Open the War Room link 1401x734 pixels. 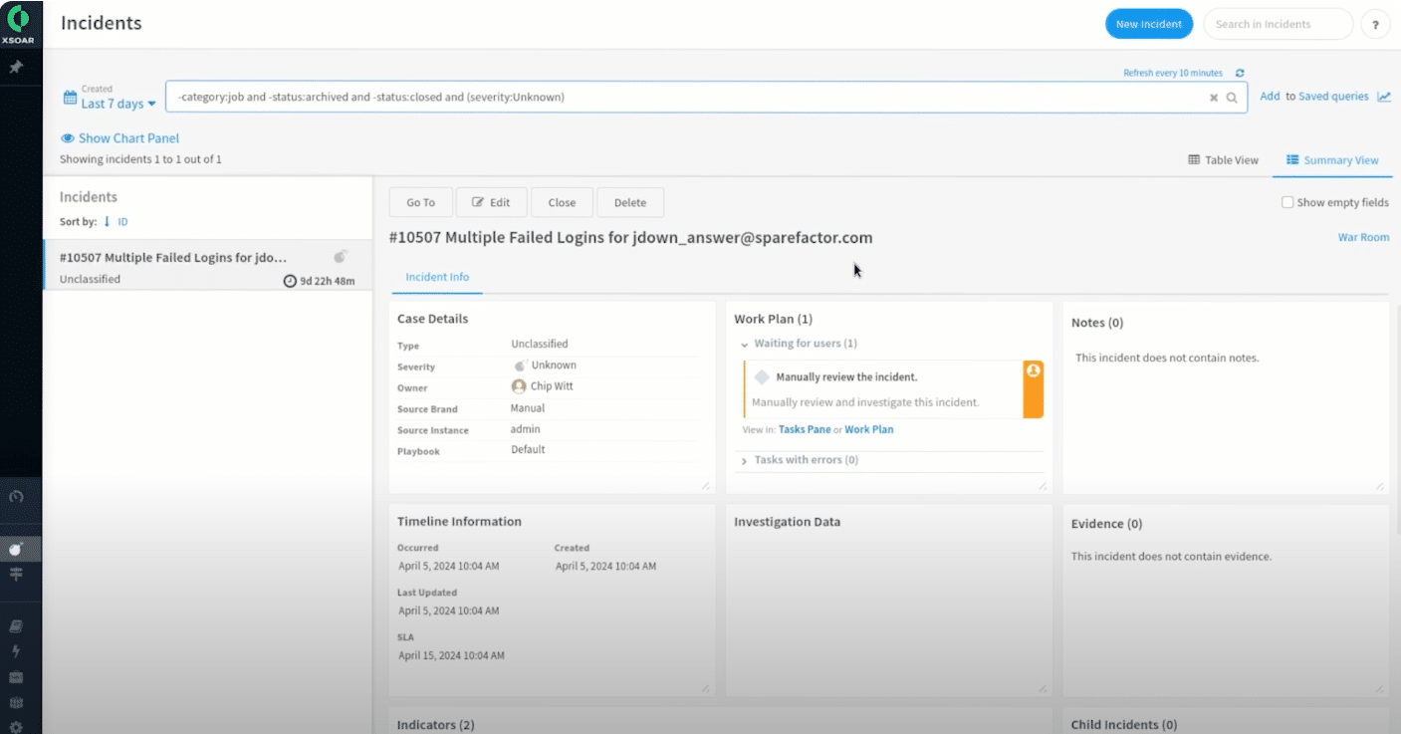tap(1363, 237)
